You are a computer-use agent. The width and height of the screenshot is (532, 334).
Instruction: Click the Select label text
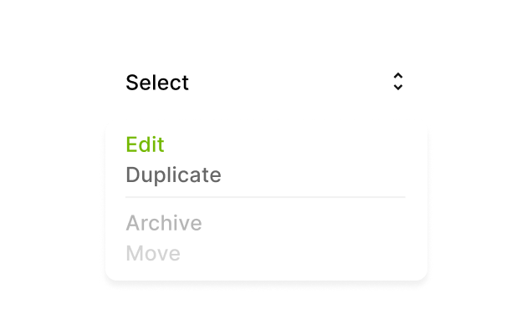tap(157, 83)
